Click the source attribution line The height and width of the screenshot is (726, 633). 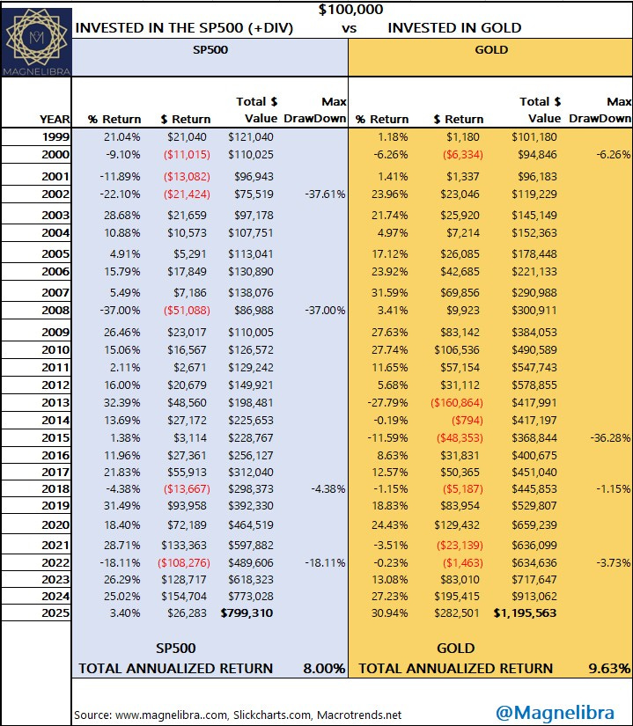238,715
